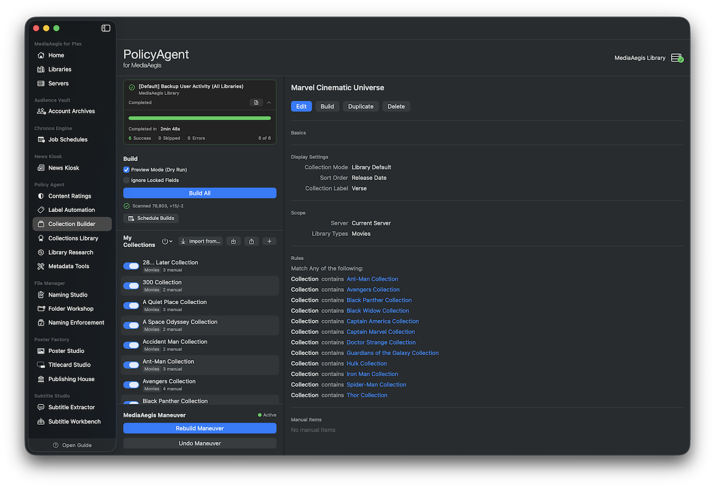Open Subtitle Extractor section
The height and width of the screenshot is (488, 715).
[x=72, y=407]
